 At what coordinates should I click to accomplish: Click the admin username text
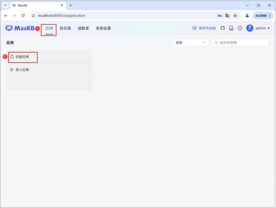(x=260, y=28)
